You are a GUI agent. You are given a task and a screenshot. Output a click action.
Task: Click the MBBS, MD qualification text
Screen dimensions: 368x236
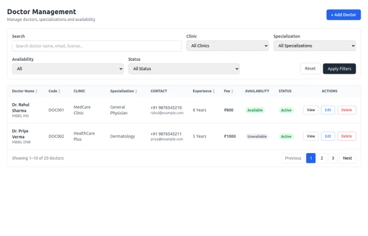pos(20,116)
